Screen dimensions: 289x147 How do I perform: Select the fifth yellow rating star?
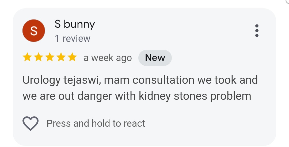[72, 57]
